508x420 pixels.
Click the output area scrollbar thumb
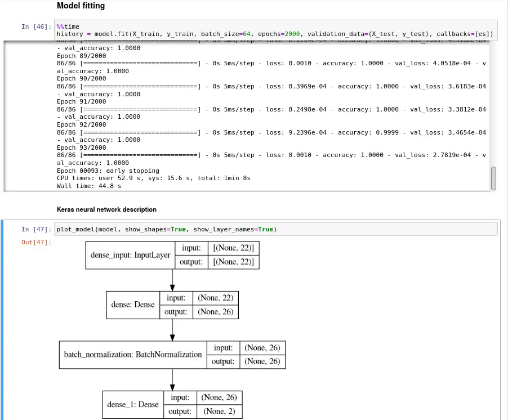pos(493,178)
